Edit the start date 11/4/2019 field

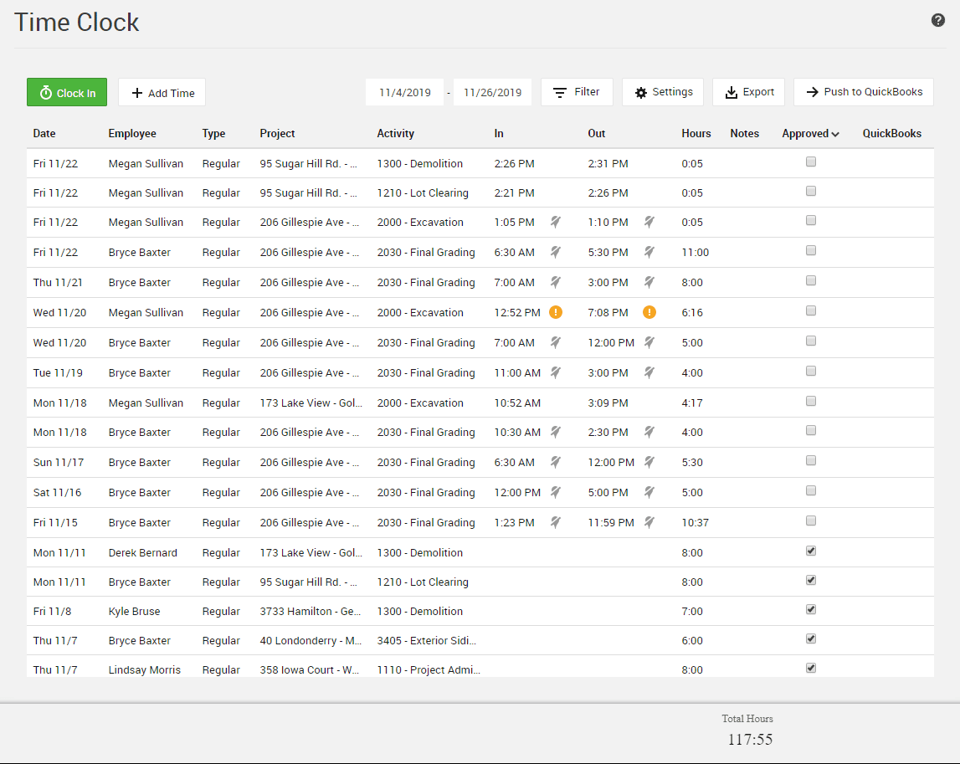point(405,92)
